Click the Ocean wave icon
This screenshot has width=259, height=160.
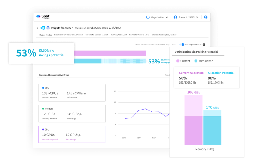point(43,28)
